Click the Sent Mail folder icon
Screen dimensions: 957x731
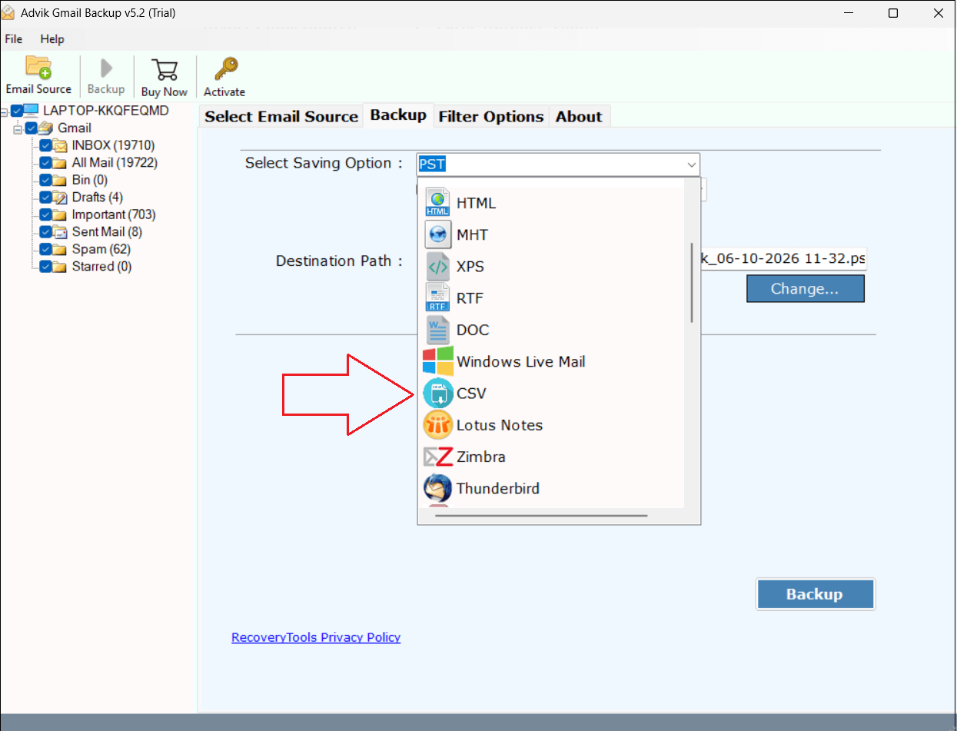(60, 232)
